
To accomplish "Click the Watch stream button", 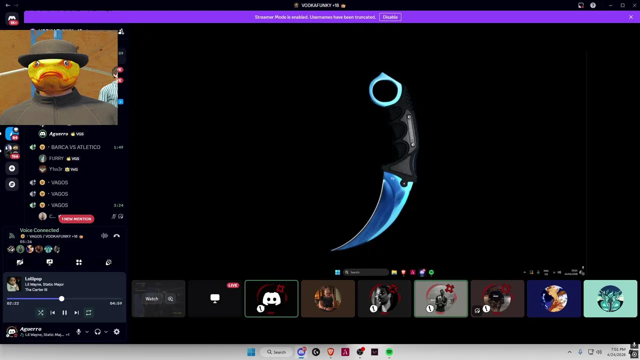I will coord(151,299).
